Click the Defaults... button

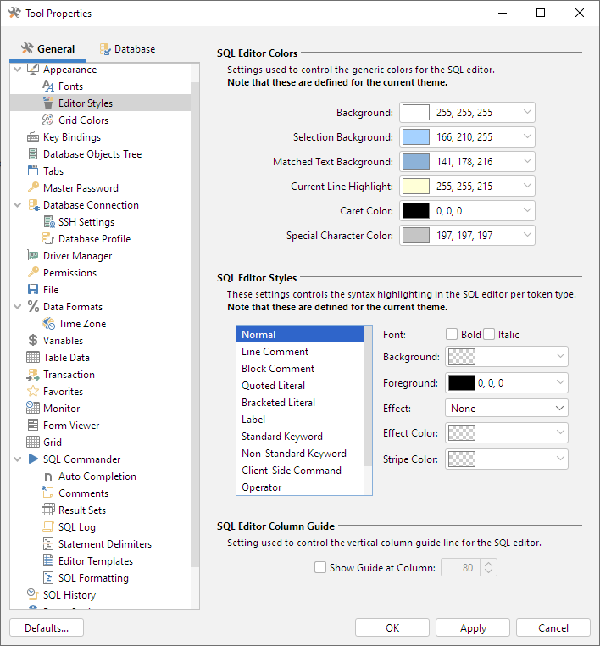tap(47, 628)
